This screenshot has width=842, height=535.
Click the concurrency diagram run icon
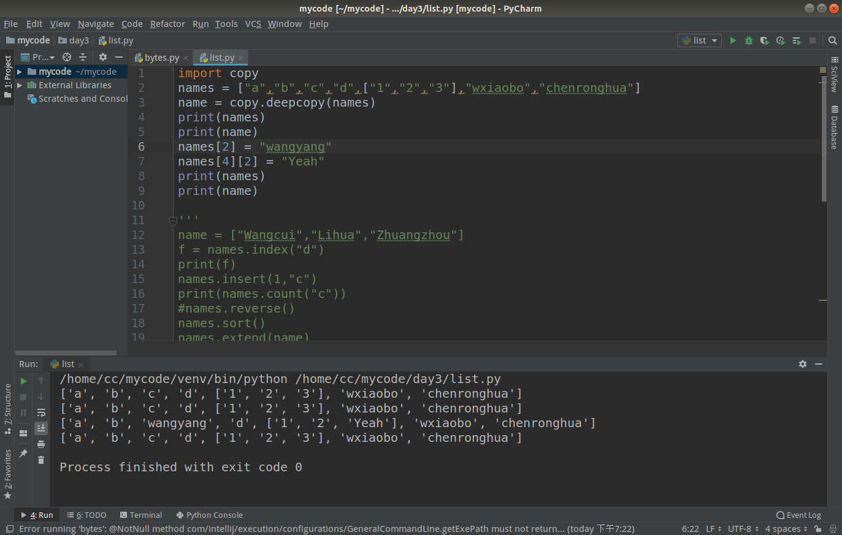797,40
